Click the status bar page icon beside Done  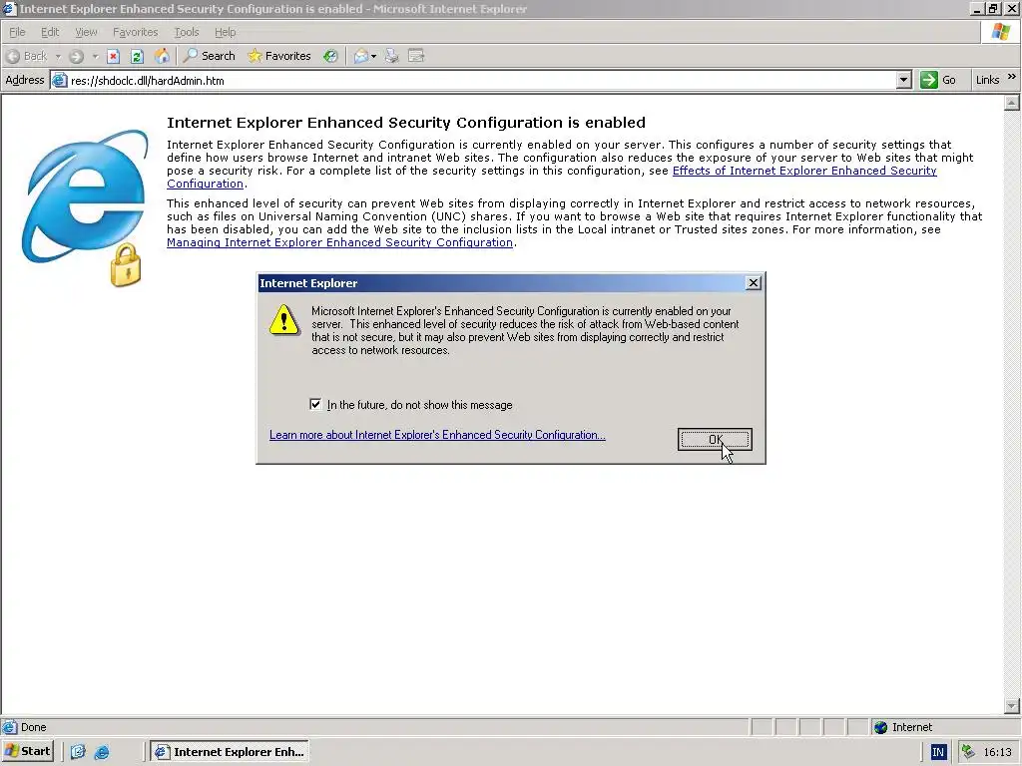tap(9, 727)
